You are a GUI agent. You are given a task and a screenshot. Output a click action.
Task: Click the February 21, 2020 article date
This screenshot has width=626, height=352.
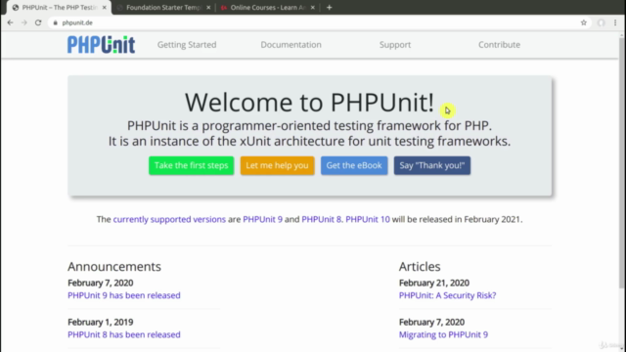434,283
